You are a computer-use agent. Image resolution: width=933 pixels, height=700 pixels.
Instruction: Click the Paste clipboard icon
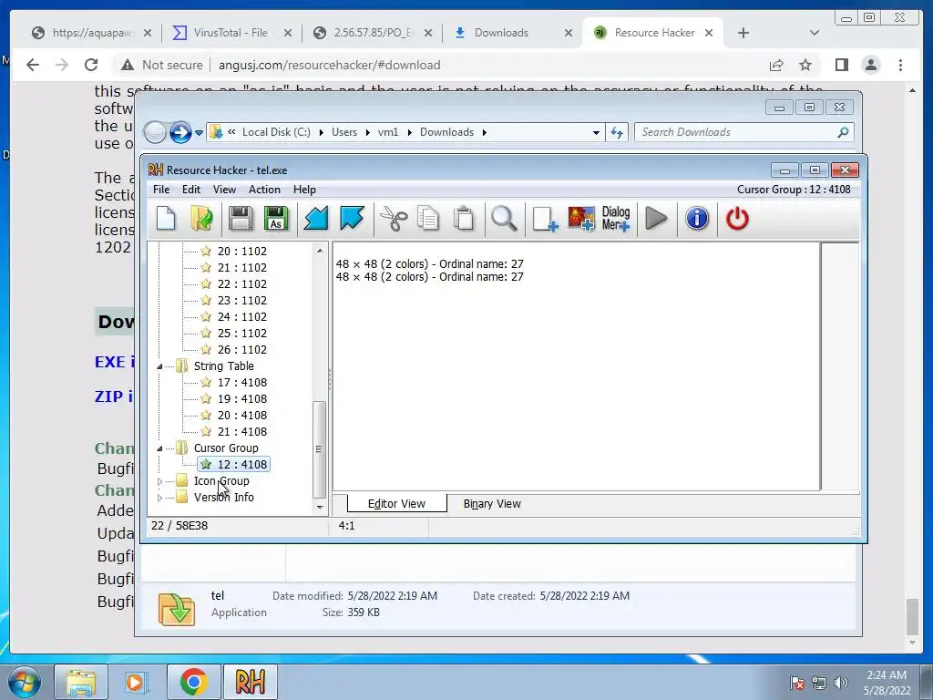coord(464,219)
